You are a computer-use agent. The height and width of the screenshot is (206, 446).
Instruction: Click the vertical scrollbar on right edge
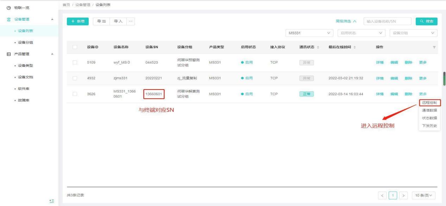point(444,79)
